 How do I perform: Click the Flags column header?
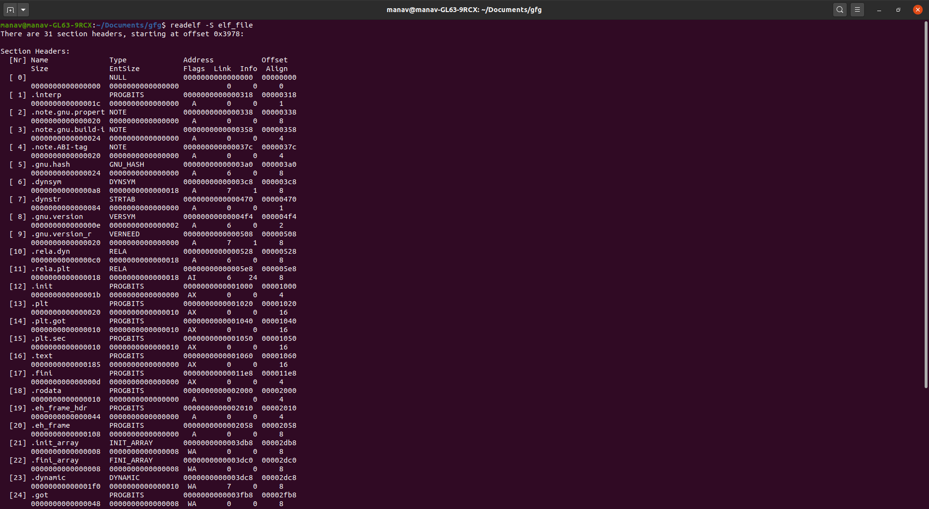point(194,69)
